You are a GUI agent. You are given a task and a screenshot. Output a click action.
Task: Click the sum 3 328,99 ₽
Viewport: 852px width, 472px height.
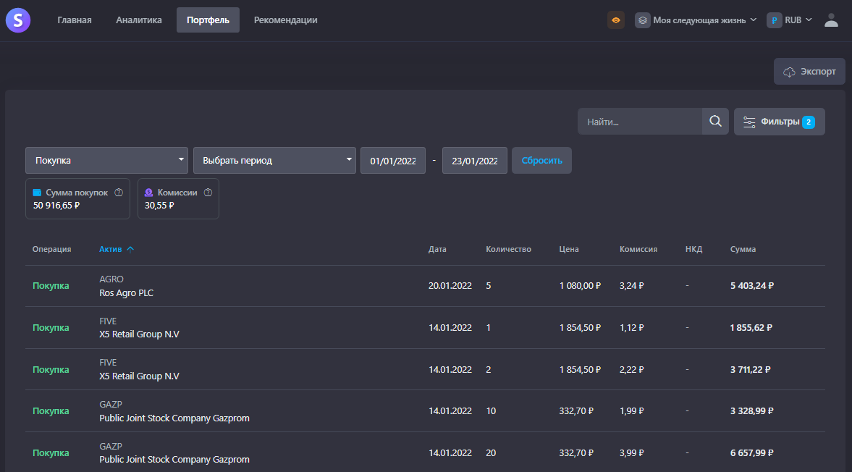[x=752, y=411]
